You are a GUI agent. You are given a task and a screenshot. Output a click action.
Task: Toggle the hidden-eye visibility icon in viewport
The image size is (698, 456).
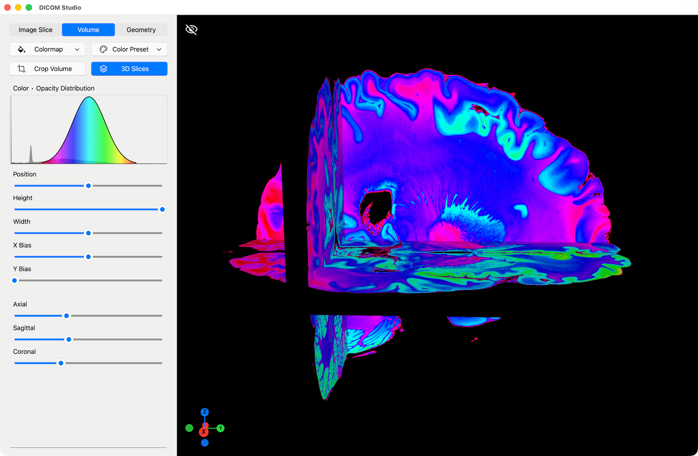tap(191, 30)
